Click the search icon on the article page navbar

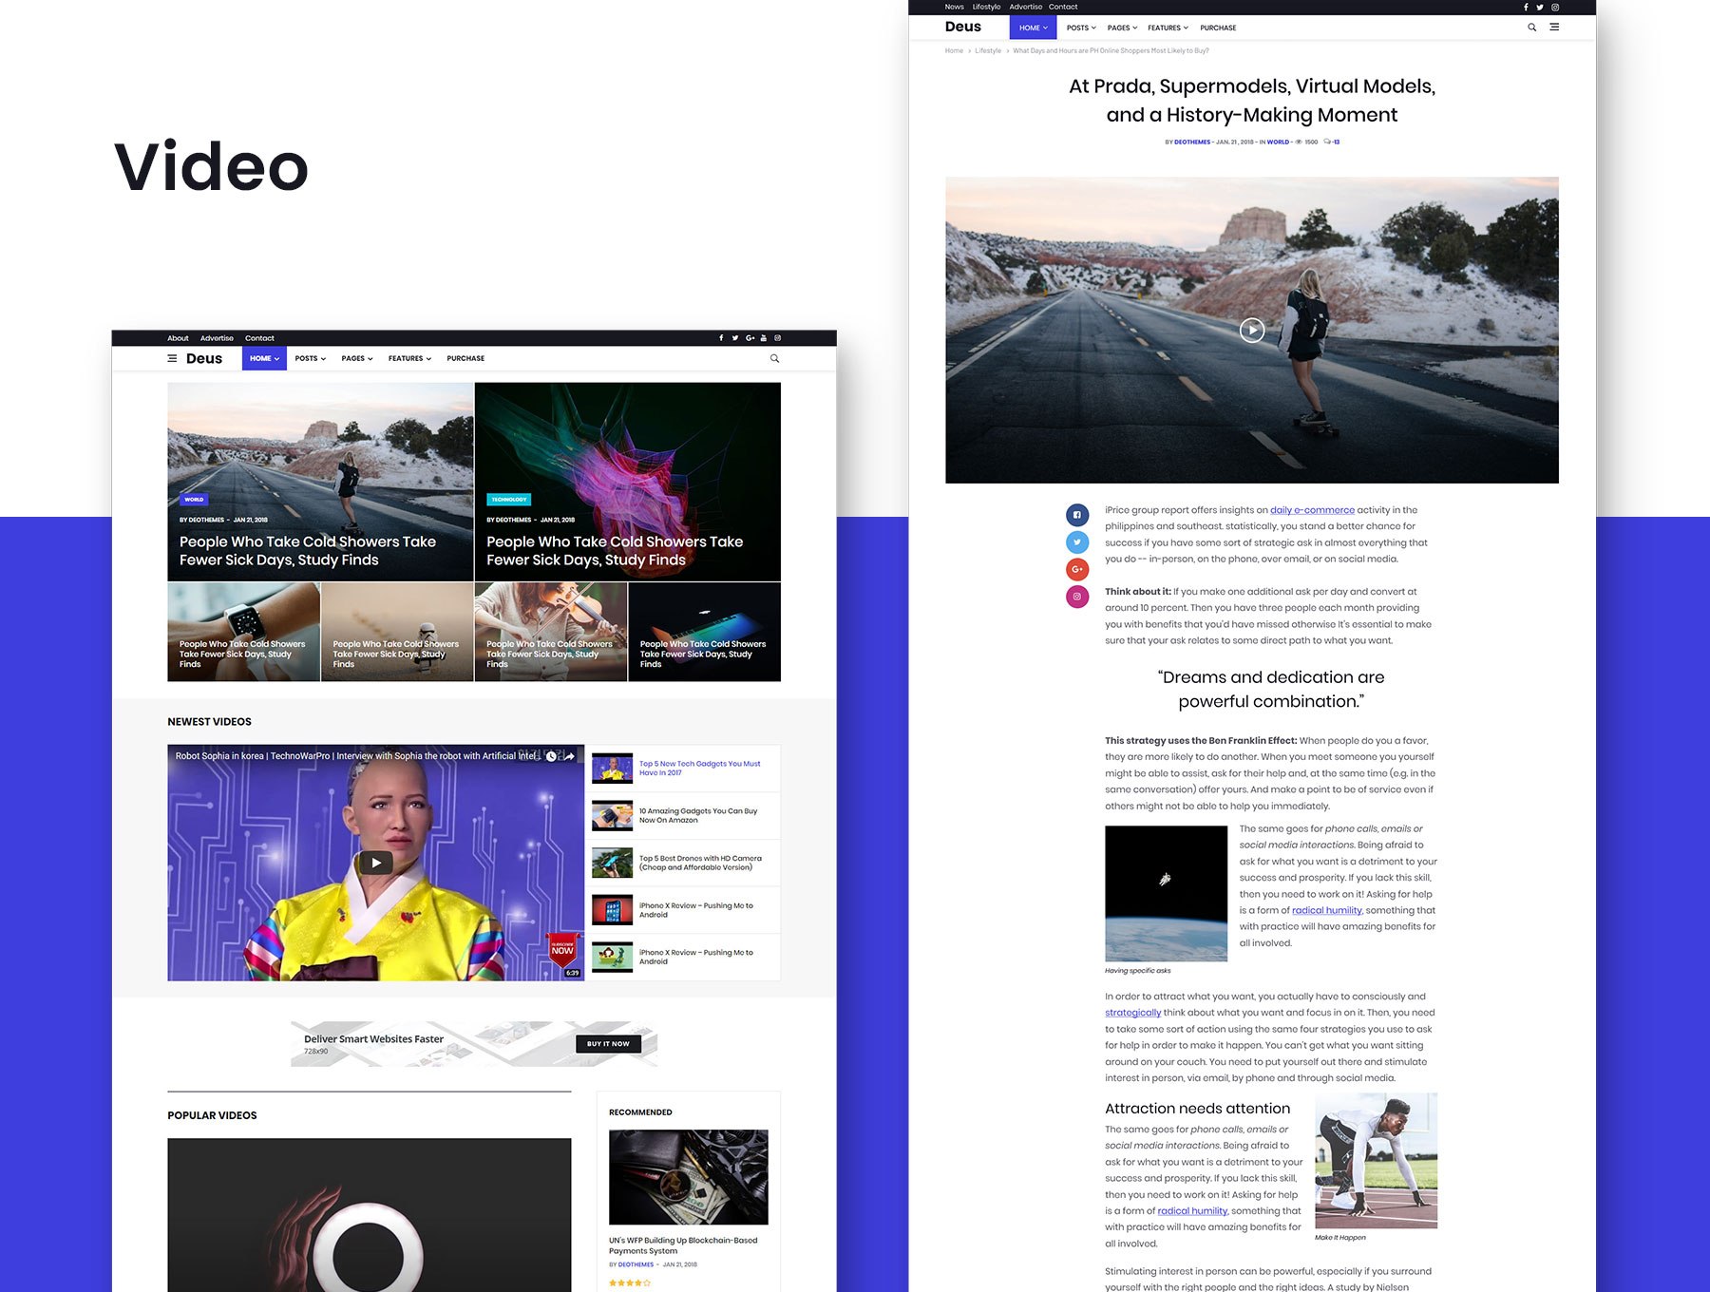tap(1531, 28)
